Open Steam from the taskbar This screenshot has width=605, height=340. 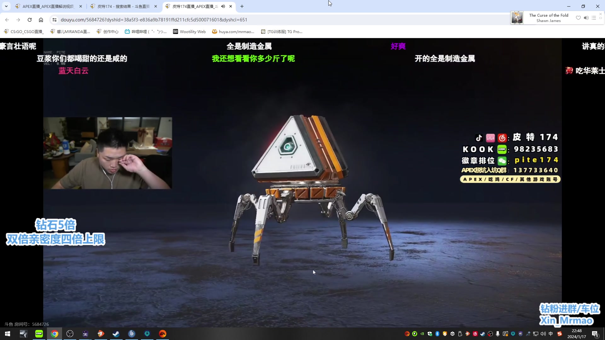point(116,334)
